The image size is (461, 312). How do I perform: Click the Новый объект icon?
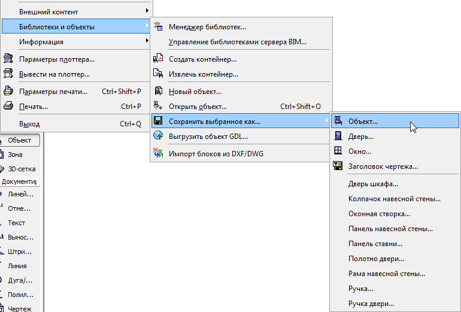click(158, 91)
